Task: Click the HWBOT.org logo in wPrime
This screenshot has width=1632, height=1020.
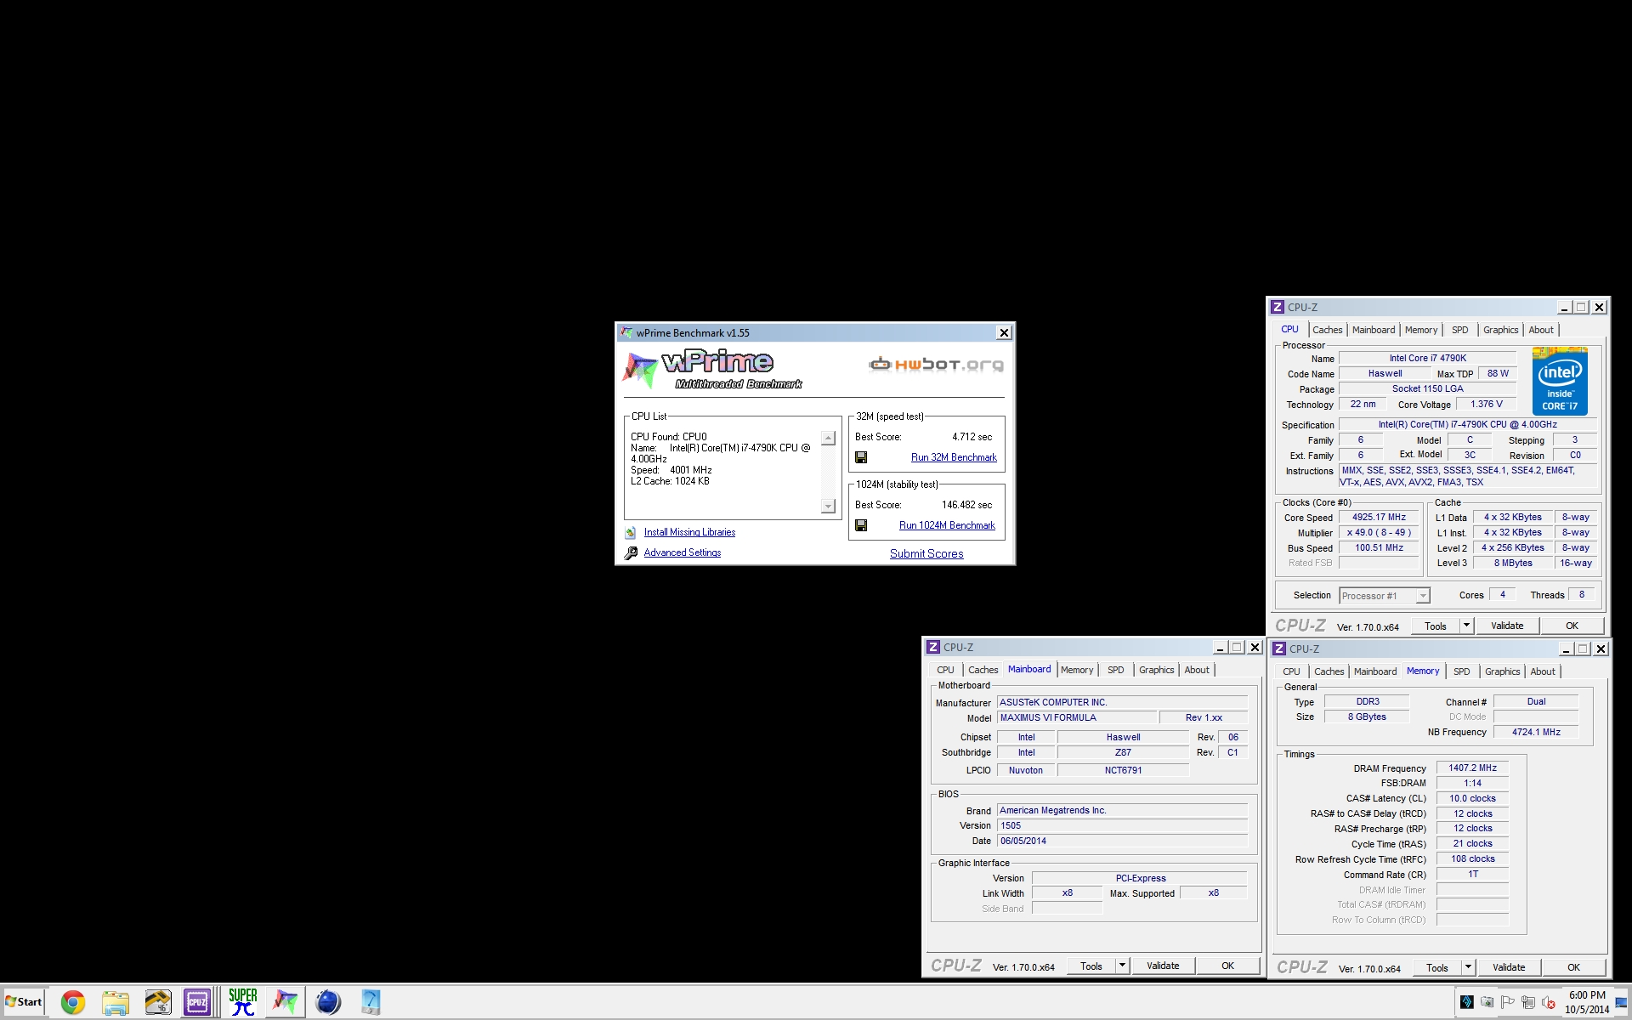Action: [936, 365]
